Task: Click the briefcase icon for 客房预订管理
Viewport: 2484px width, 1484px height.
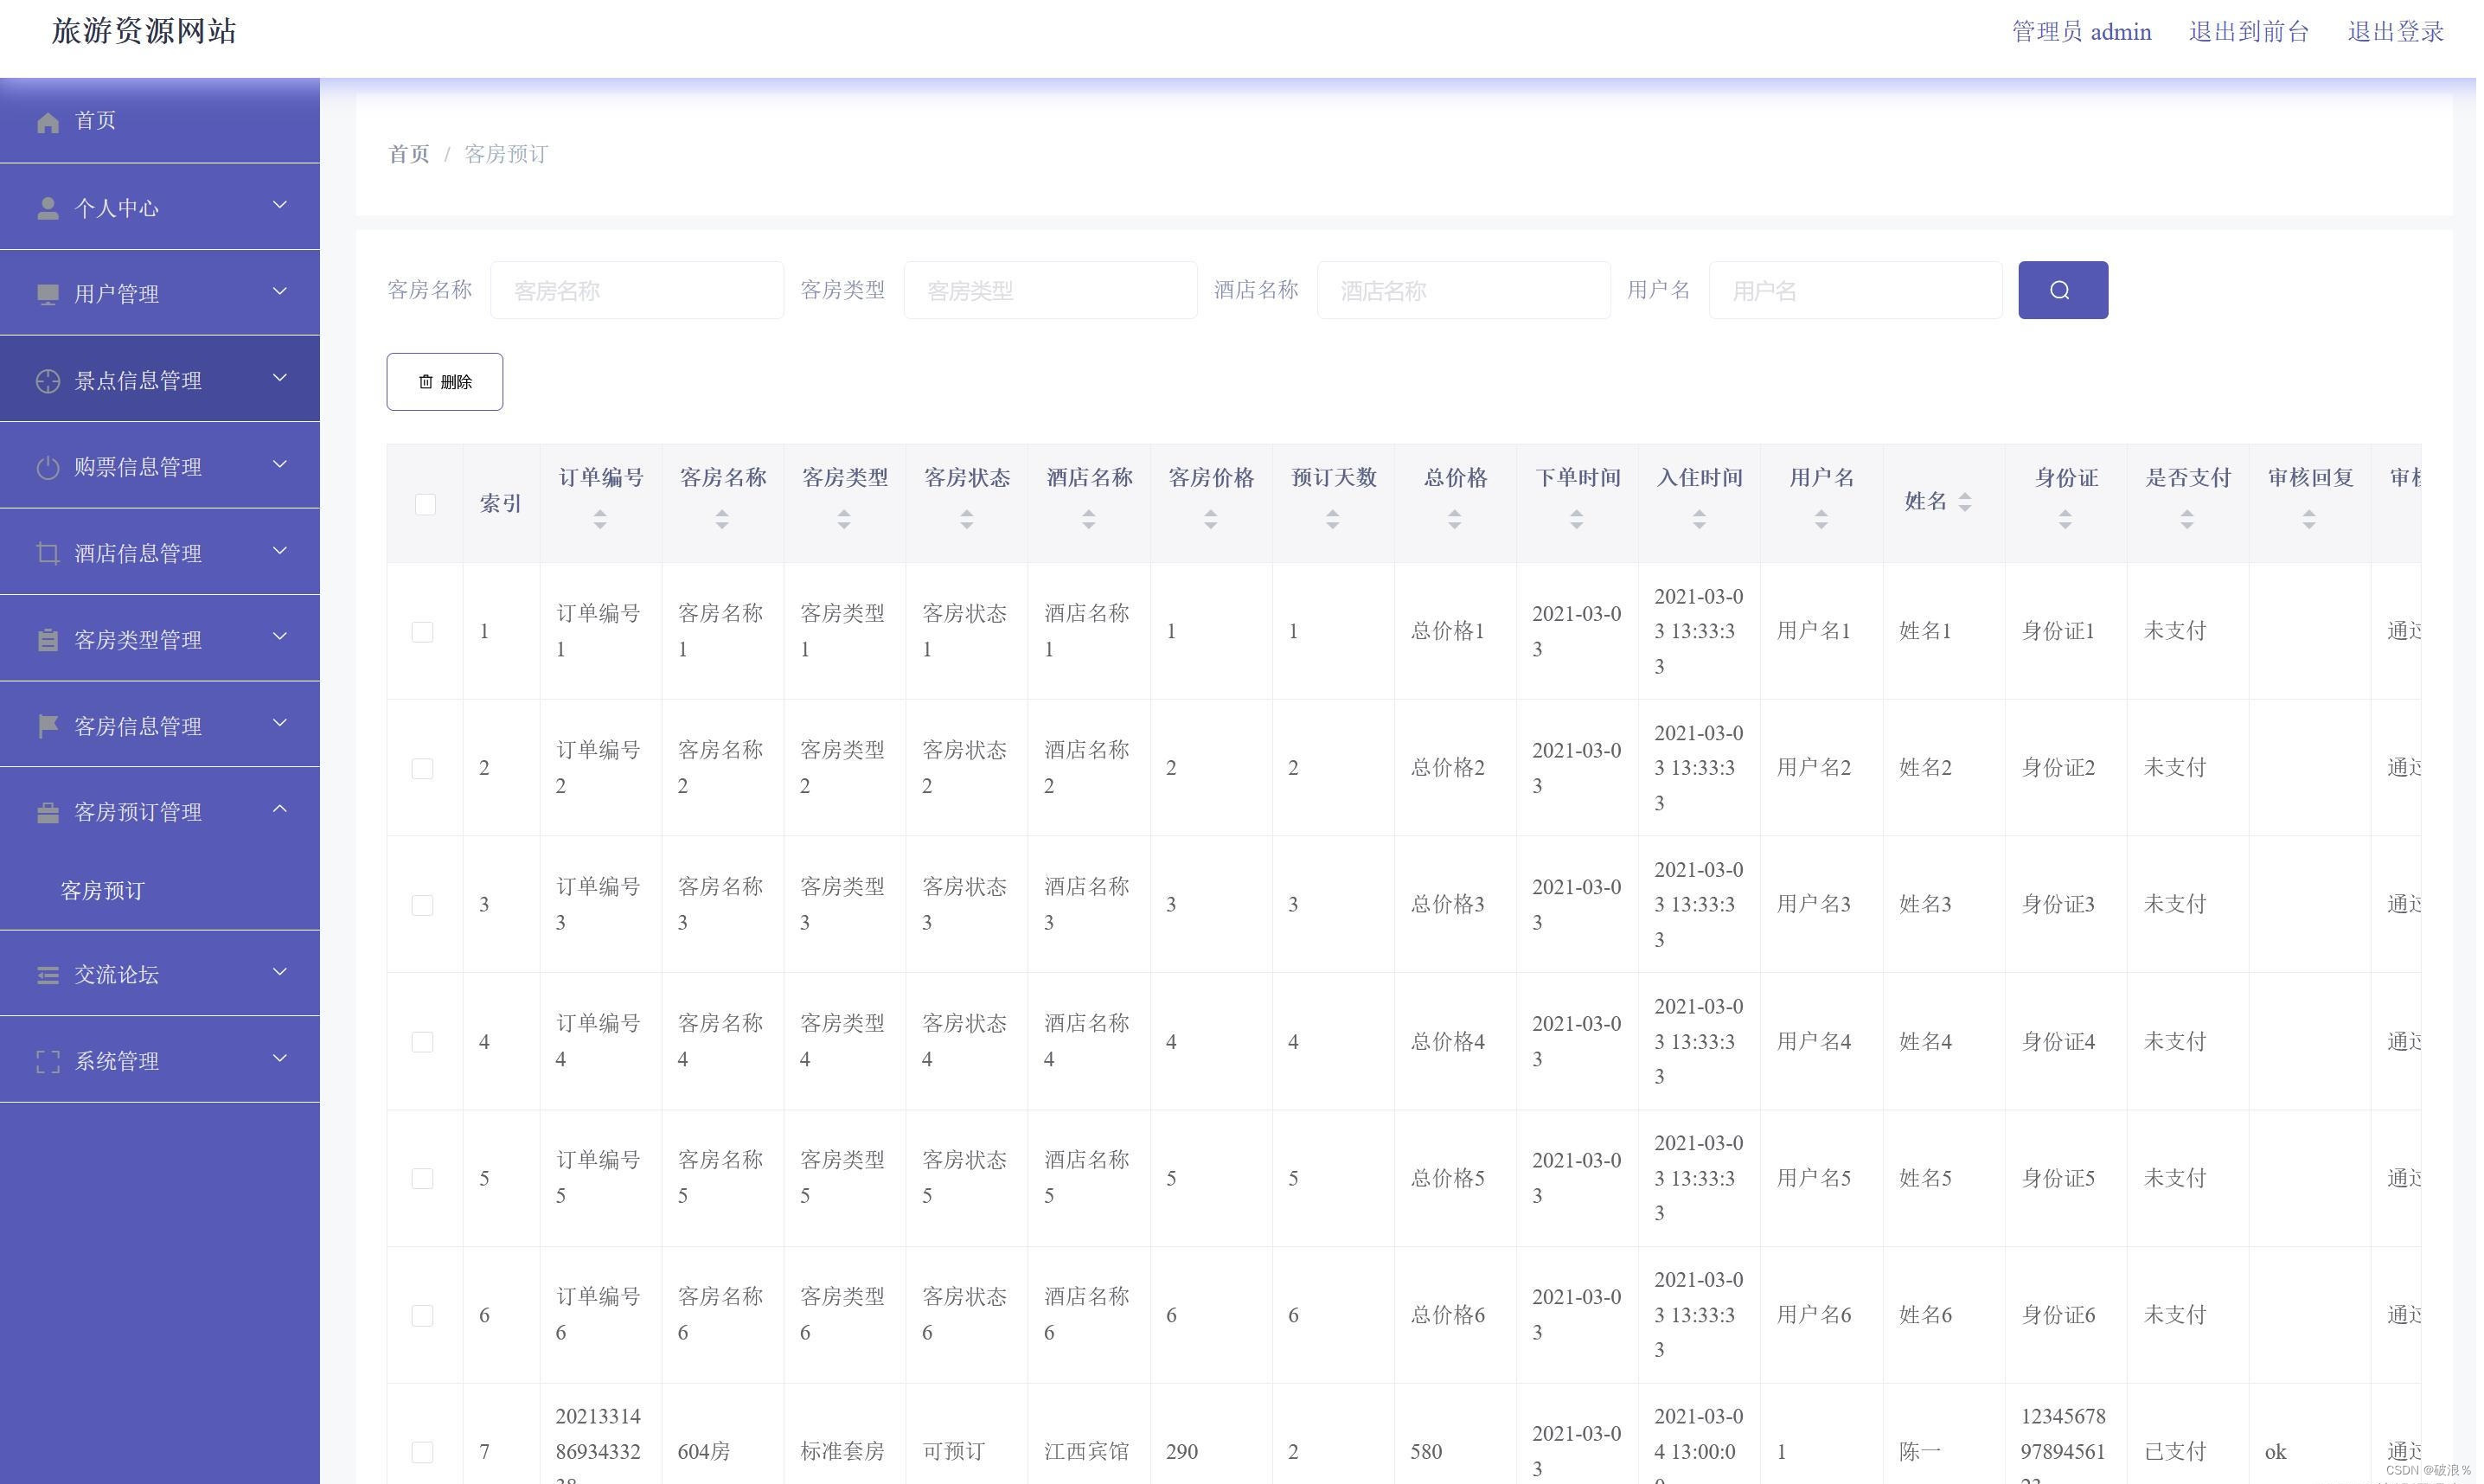Action: point(47,813)
